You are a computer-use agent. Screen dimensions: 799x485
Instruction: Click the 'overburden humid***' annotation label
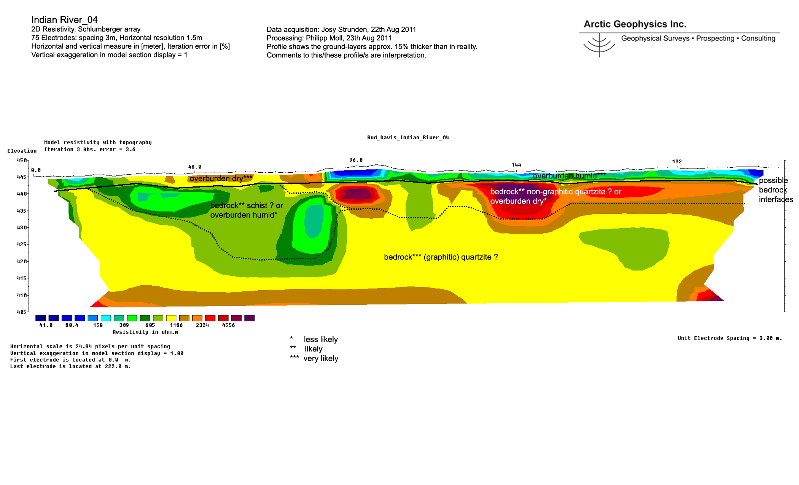(x=569, y=176)
